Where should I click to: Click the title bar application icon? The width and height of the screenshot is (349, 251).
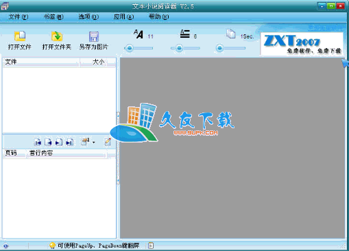[5, 6]
